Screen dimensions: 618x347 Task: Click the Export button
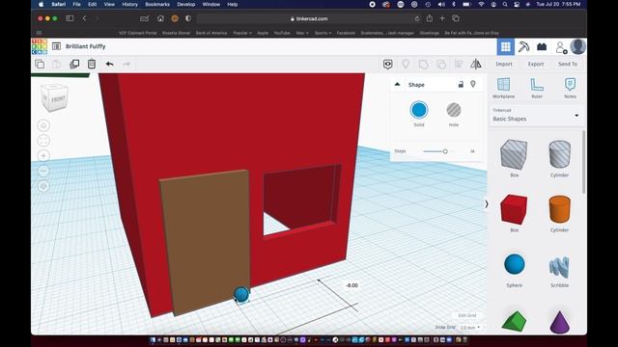[536, 65]
